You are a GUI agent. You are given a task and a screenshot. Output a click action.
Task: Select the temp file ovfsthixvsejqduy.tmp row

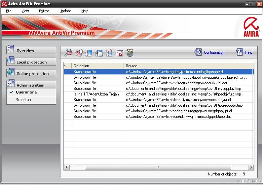pyautogui.click(x=159, y=89)
